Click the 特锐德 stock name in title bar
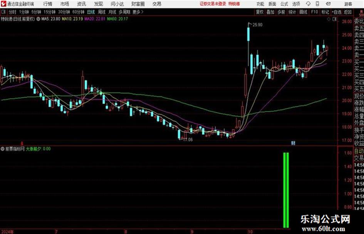364x234 pixels. [234, 4]
